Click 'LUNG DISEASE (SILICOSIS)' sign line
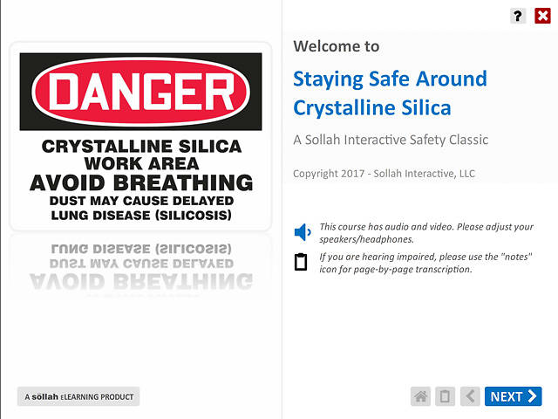Viewport: 558px width, 419px height. [141, 215]
